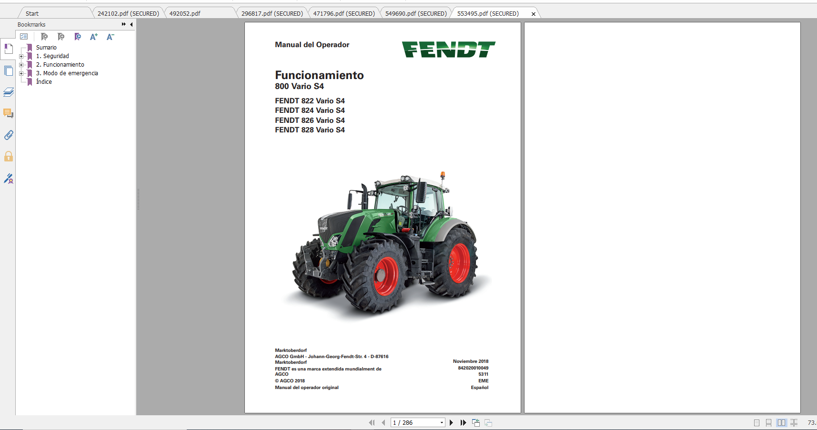Go to the first page
The image size is (817, 430).
(x=372, y=422)
